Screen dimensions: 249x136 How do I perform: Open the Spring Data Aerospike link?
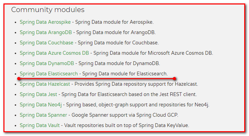tap(45, 22)
